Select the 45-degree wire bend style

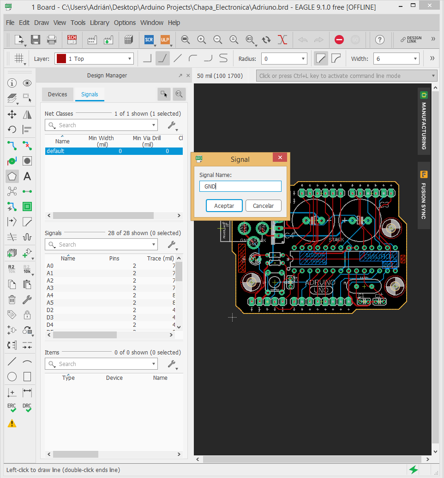click(x=162, y=59)
